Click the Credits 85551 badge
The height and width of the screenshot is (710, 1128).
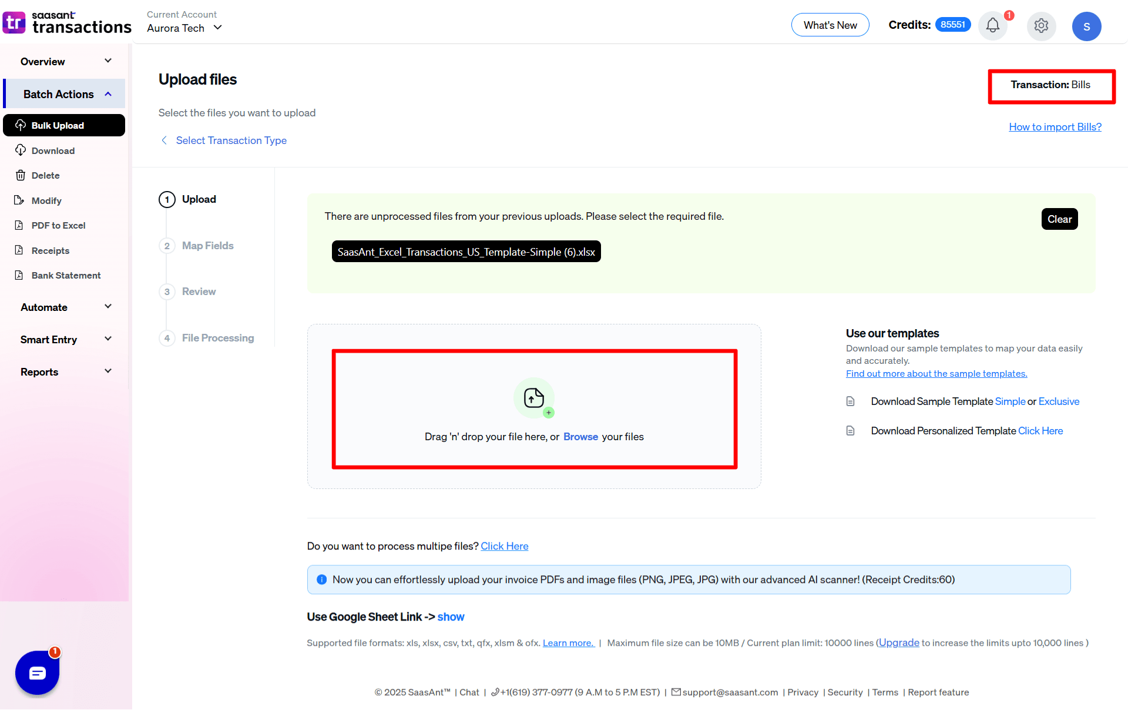click(x=952, y=25)
